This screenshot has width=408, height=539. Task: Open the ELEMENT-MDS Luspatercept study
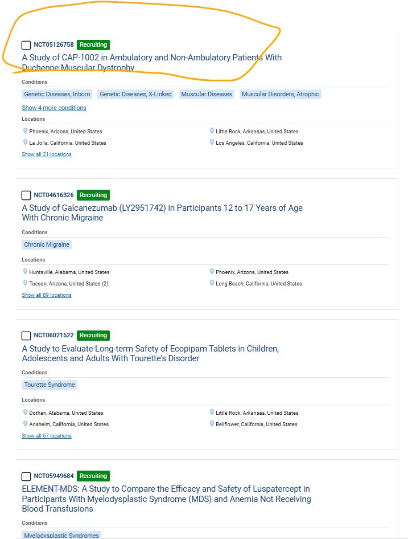coord(167,499)
